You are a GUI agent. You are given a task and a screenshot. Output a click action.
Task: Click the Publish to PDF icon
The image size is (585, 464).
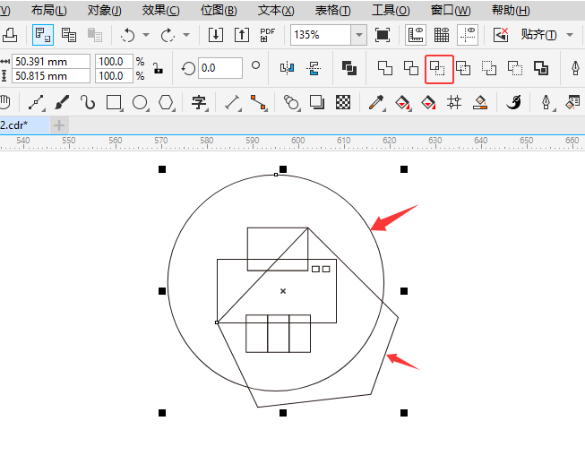[x=268, y=35]
